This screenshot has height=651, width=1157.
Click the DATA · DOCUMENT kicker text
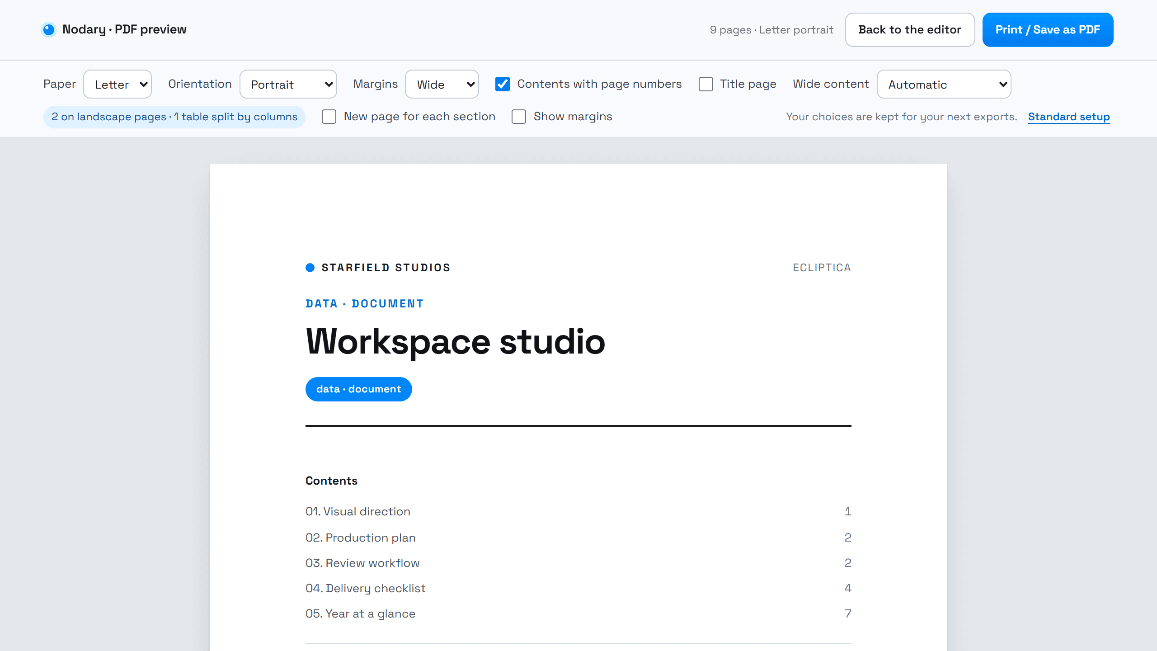coord(364,304)
